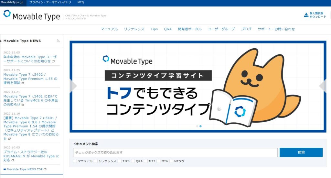Image resolution: width=331 pixels, height=178 pixels.
Task: Click the external link icon on 2022.11.21 news
Action: coord(23,105)
